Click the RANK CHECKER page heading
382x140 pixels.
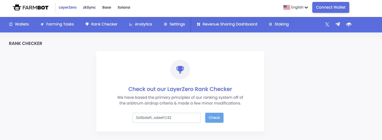click(x=25, y=43)
